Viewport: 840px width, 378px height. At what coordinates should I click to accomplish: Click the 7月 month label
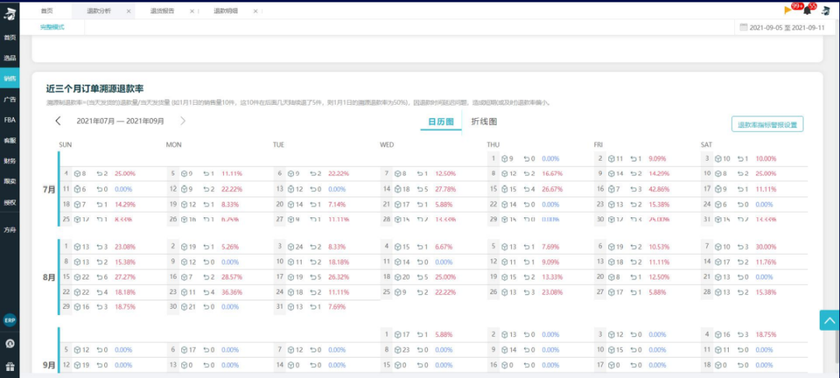click(49, 189)
